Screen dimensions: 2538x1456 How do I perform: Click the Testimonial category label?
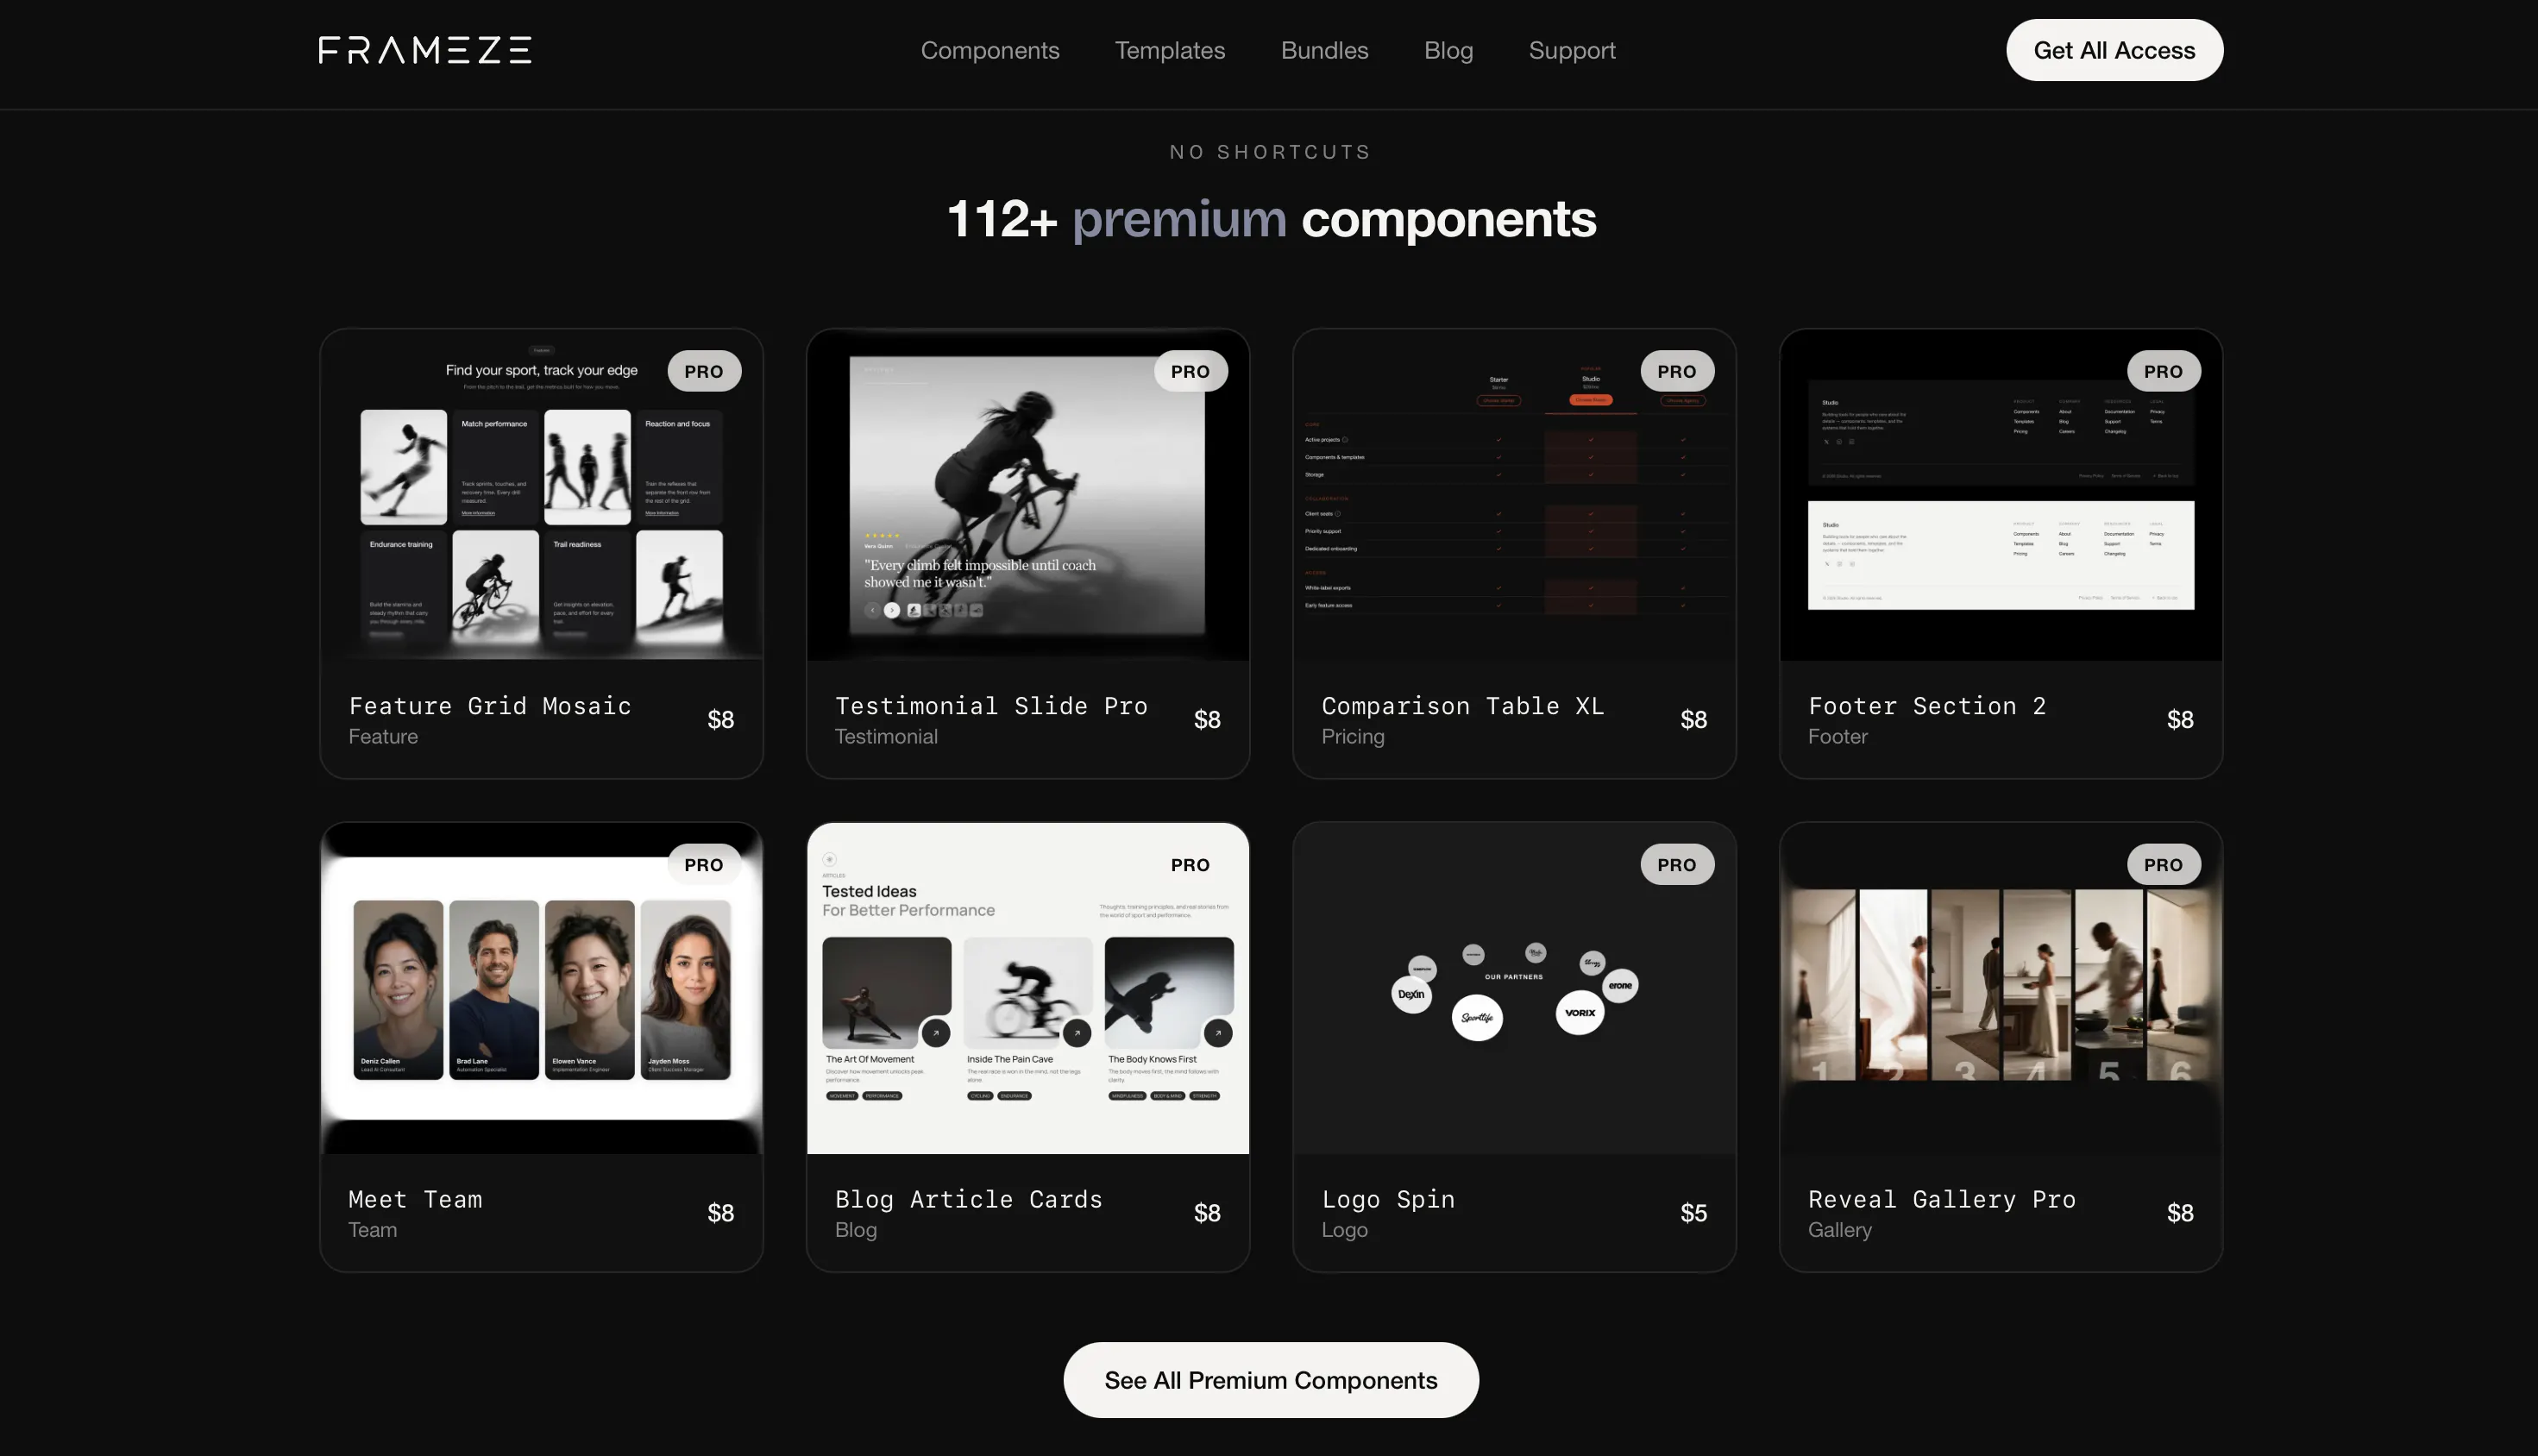pos(886,736)
